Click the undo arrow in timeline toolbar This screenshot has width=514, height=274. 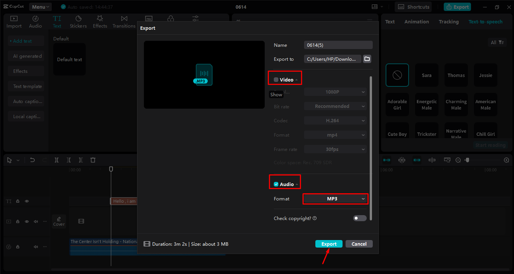point(33,160)
